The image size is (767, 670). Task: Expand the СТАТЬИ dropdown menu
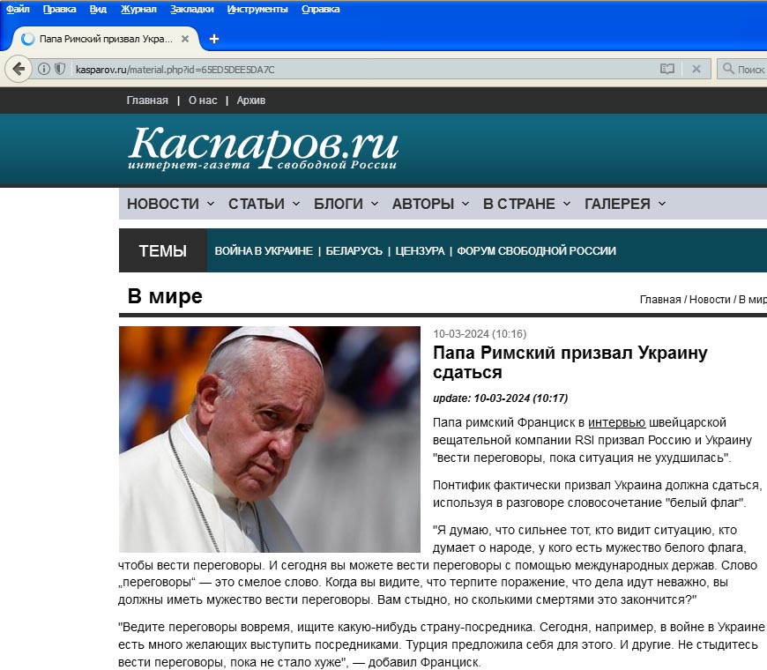click(264, 204)
